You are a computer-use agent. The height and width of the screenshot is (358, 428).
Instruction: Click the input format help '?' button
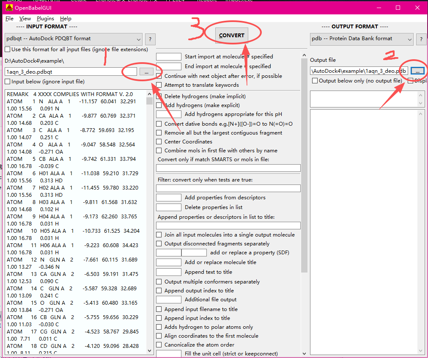(x=150, y=39)
